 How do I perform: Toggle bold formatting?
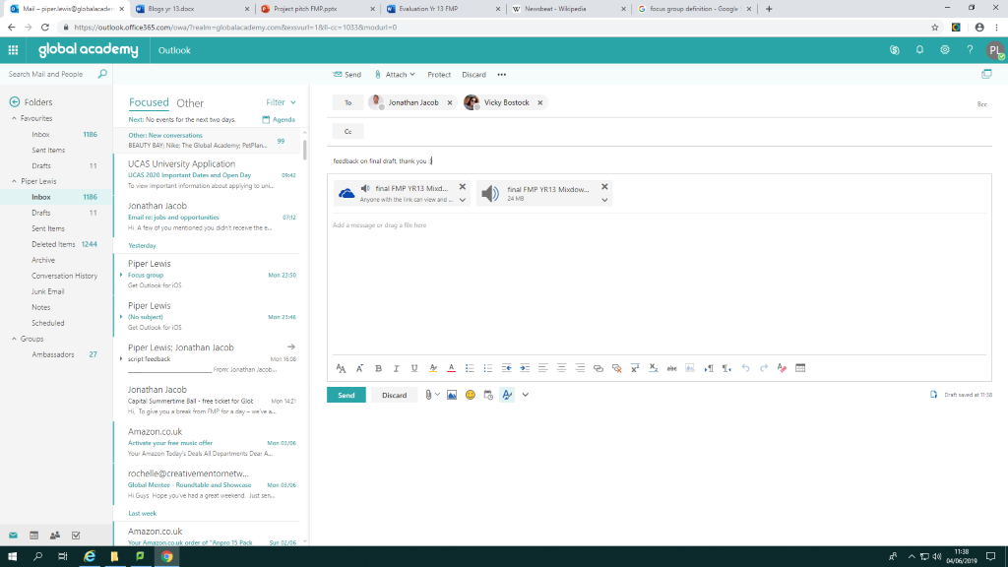click(377, 368)
